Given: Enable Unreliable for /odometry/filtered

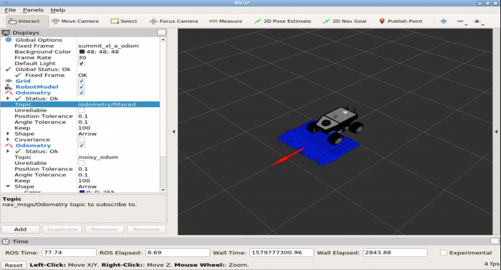Looking at the screenshot, I should coord(82,110).
